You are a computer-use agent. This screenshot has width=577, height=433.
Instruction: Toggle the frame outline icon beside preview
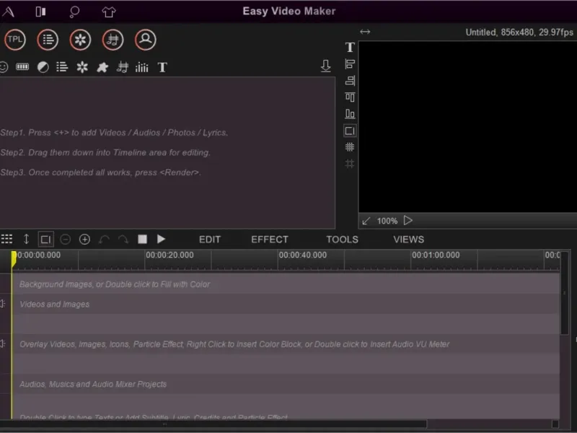click(x=350, y=131)
